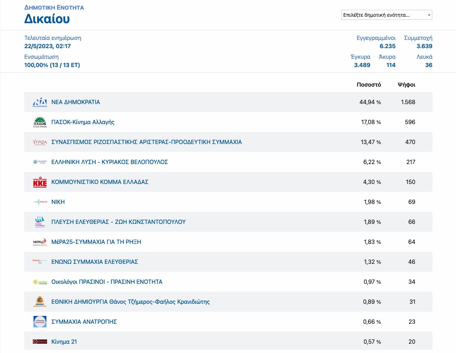Click the Συμμαχία Ανατροπής blue logo
The width and height of the screenshot is (456, 353).
click(x=40, y=322)
